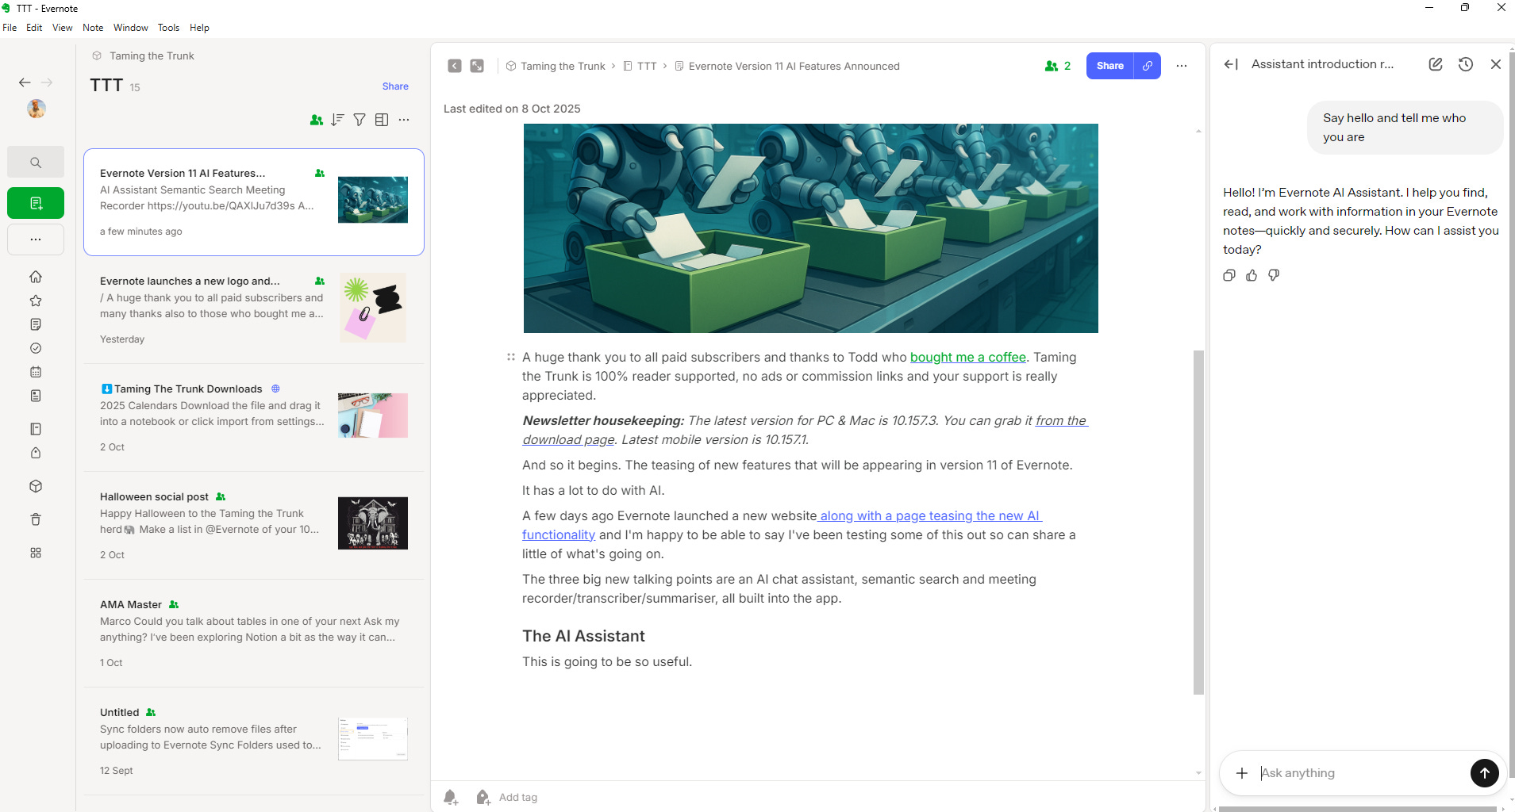
Task: Click the back navigation arrow
Action: [25, 82]
